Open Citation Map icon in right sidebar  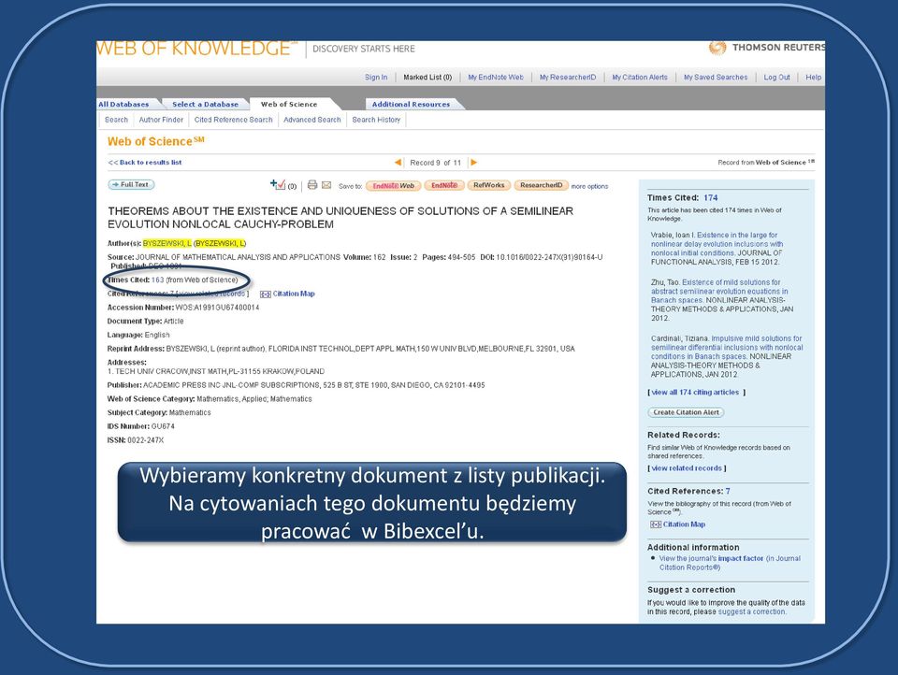click(656, 524)
